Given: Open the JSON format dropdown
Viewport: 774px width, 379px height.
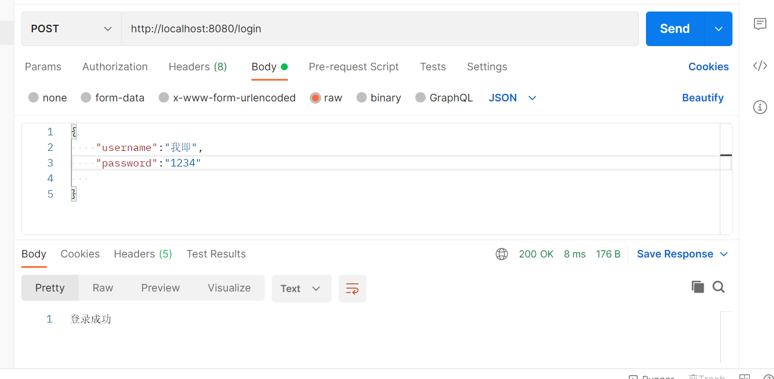Looking at the screenshot, I should (x=512, y=97).
